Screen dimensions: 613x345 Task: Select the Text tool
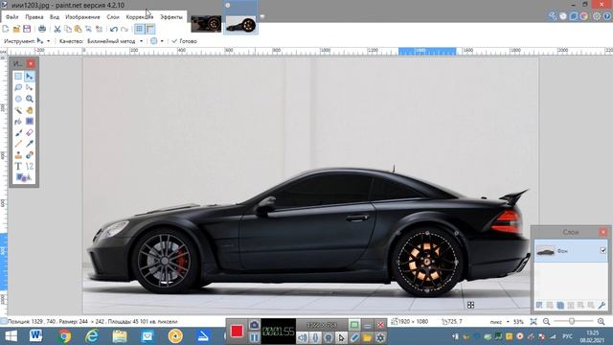point(18,167)
